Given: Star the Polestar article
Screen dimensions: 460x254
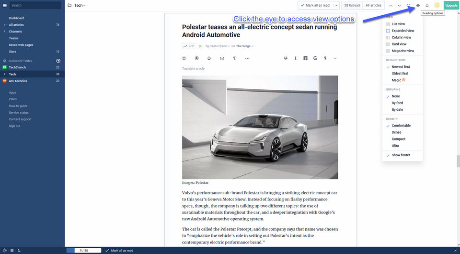Looking at the screenshot, I should 184,58.
